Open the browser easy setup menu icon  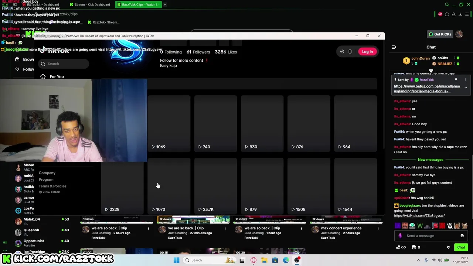467,14
